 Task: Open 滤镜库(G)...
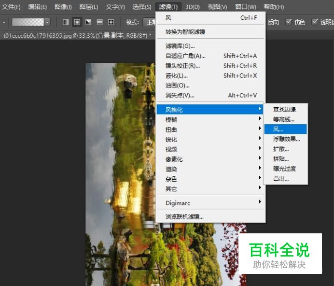(x=210, y=46)
